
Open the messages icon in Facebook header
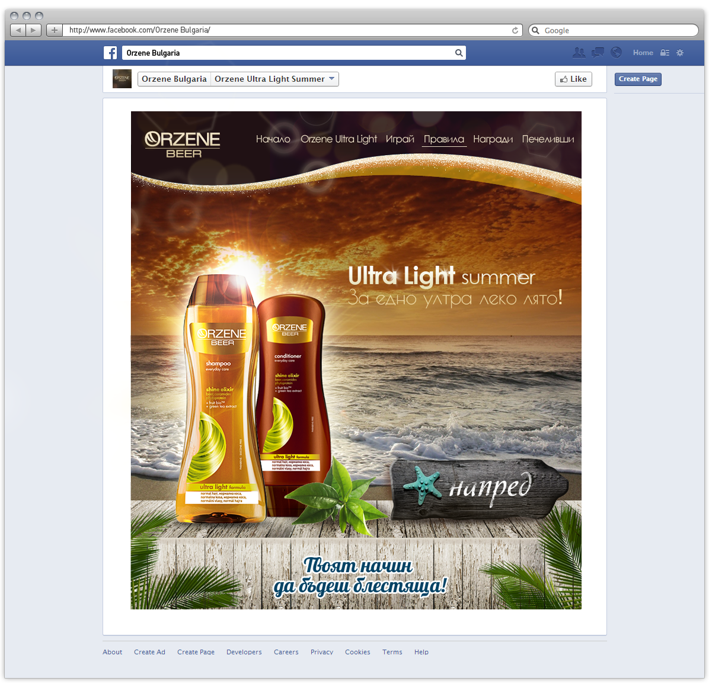click(x=598, y=53)
